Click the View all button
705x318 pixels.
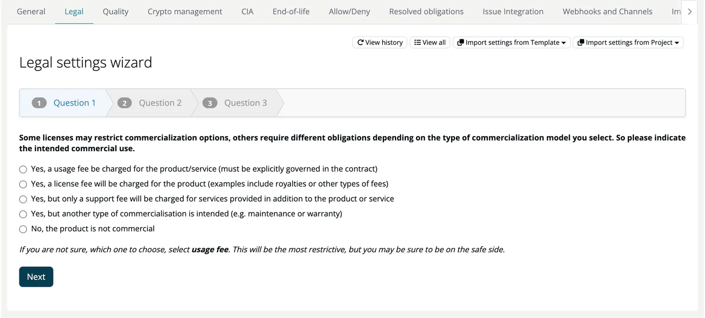point(430,43)
